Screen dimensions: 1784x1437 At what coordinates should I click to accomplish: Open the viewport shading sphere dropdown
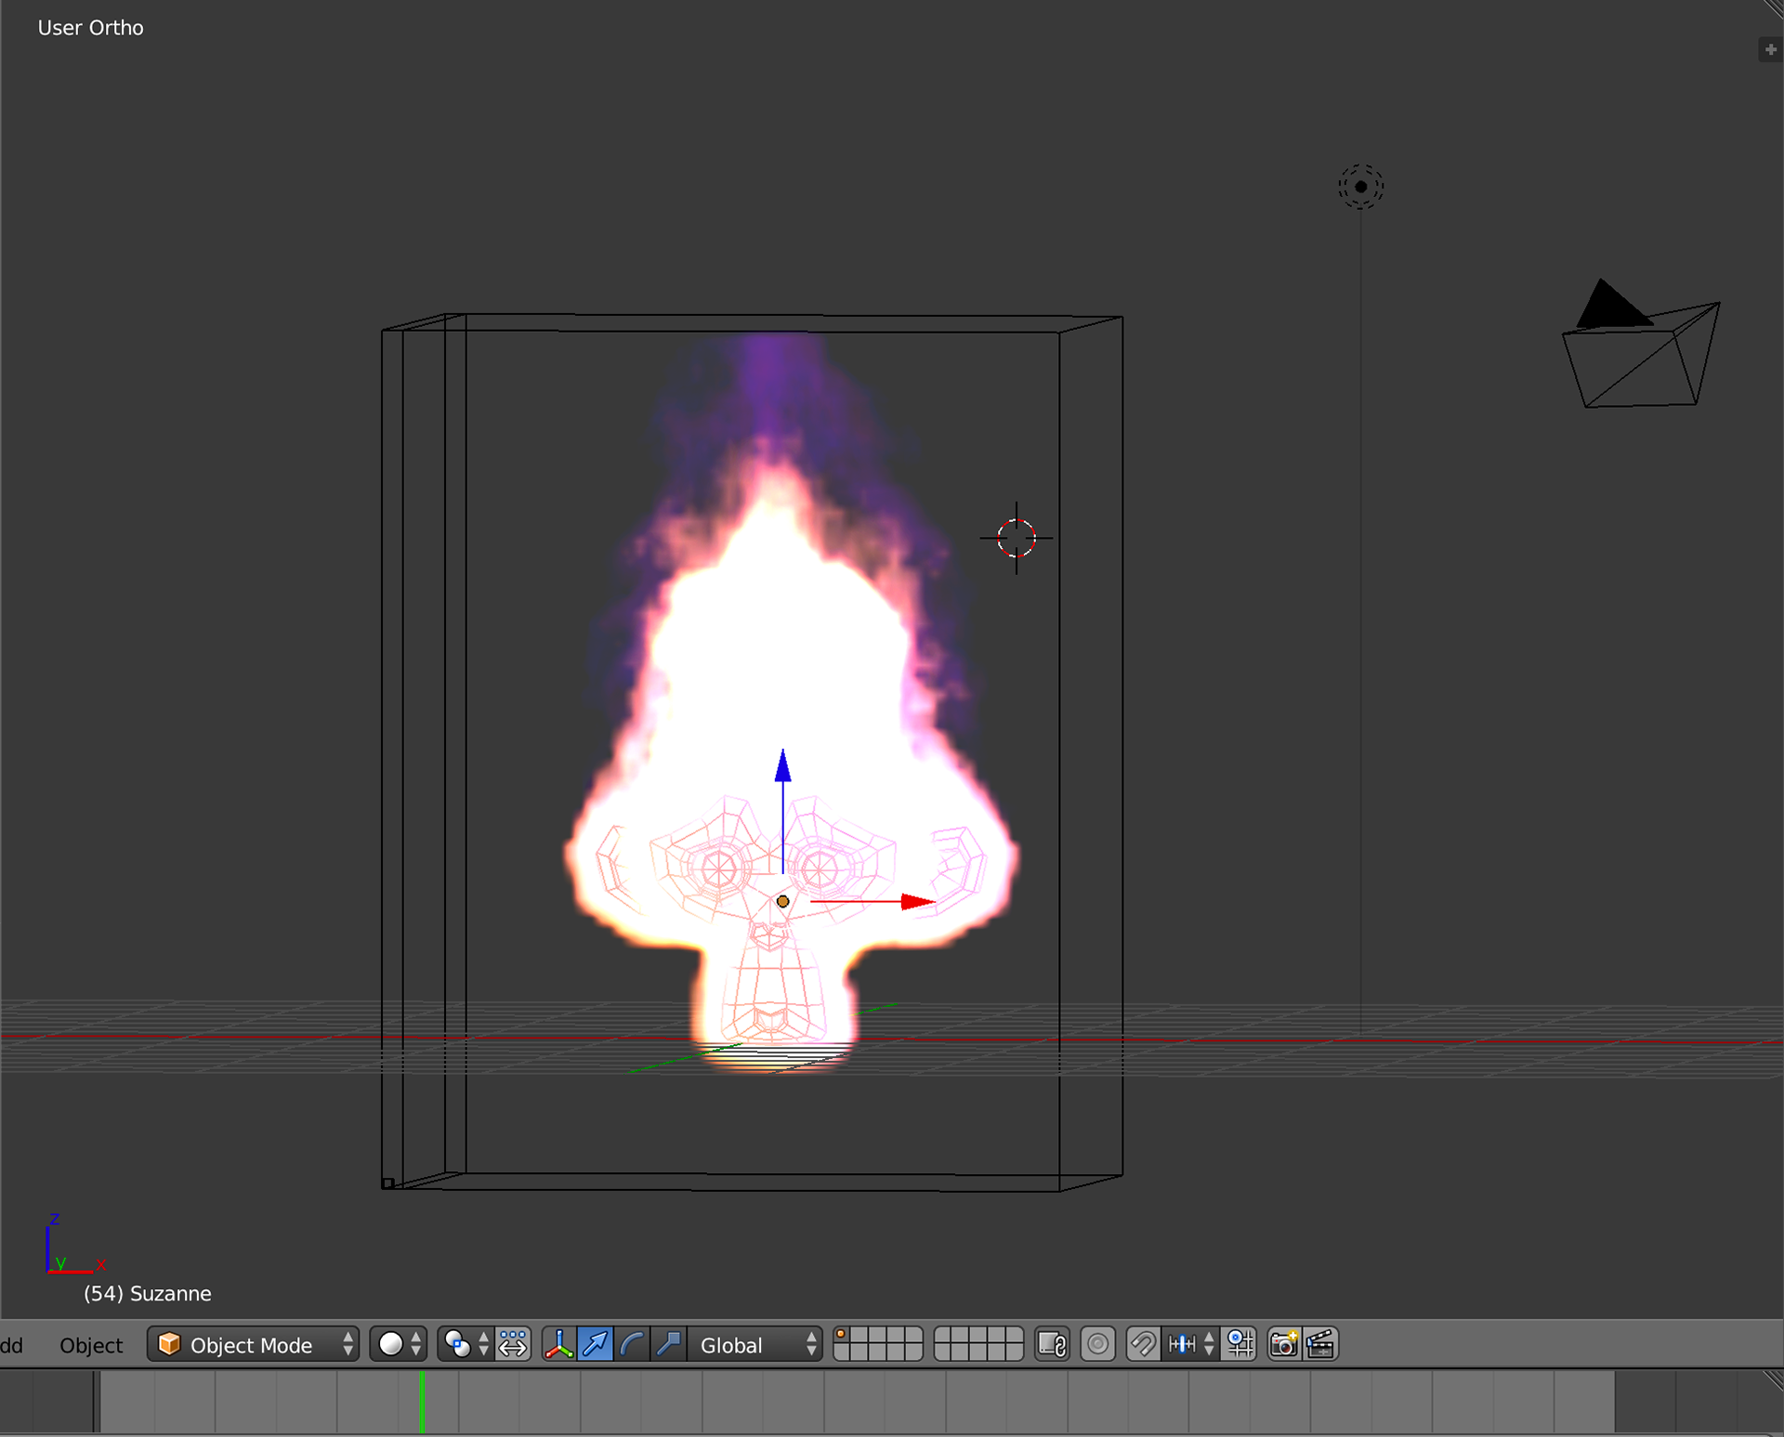tap(399, 1344)
